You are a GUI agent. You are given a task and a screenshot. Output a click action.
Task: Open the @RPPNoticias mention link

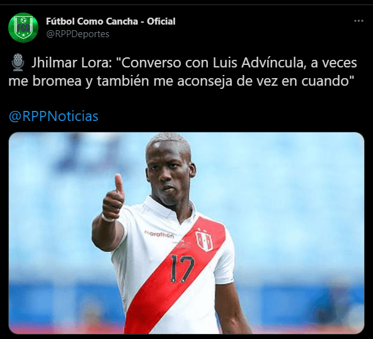tap(54, 116)
